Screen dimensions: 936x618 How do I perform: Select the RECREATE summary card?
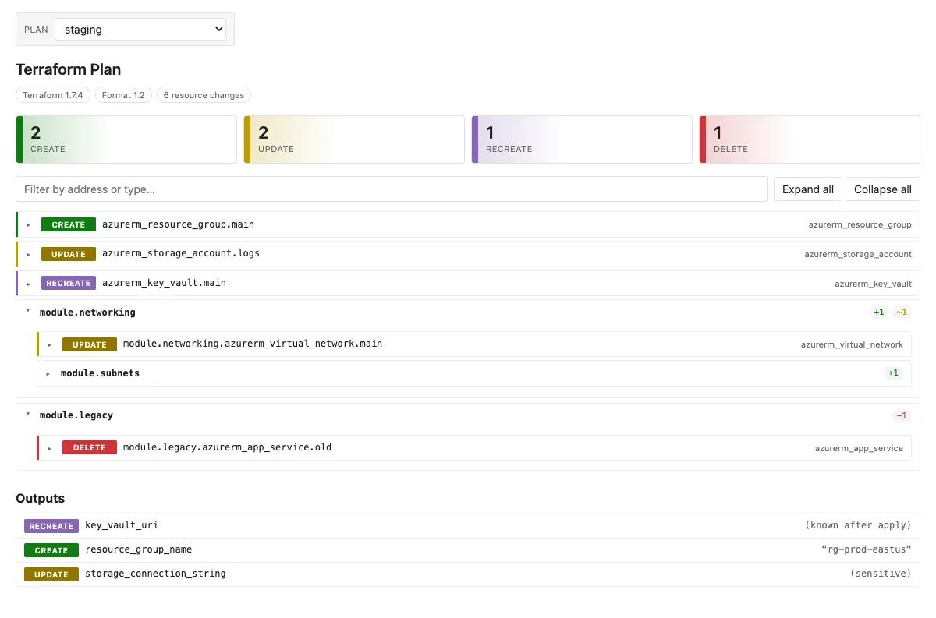click(x=582, y=139)
